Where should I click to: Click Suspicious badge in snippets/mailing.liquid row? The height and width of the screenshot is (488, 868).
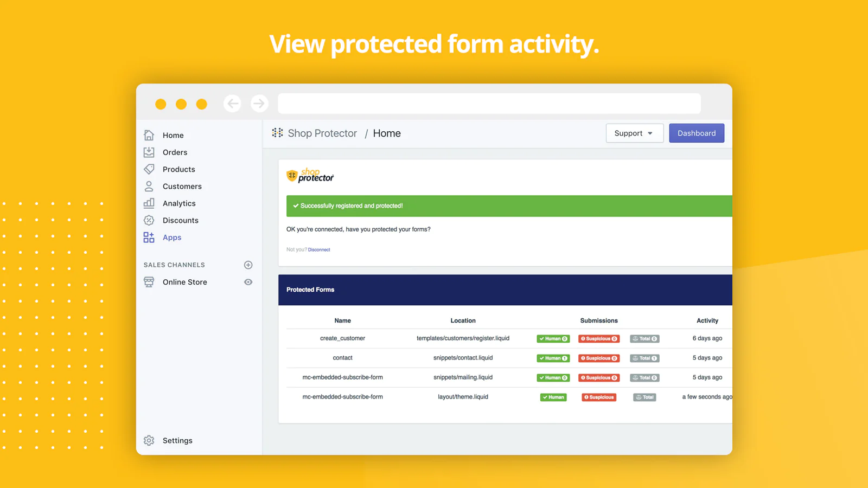pos(599,378)
